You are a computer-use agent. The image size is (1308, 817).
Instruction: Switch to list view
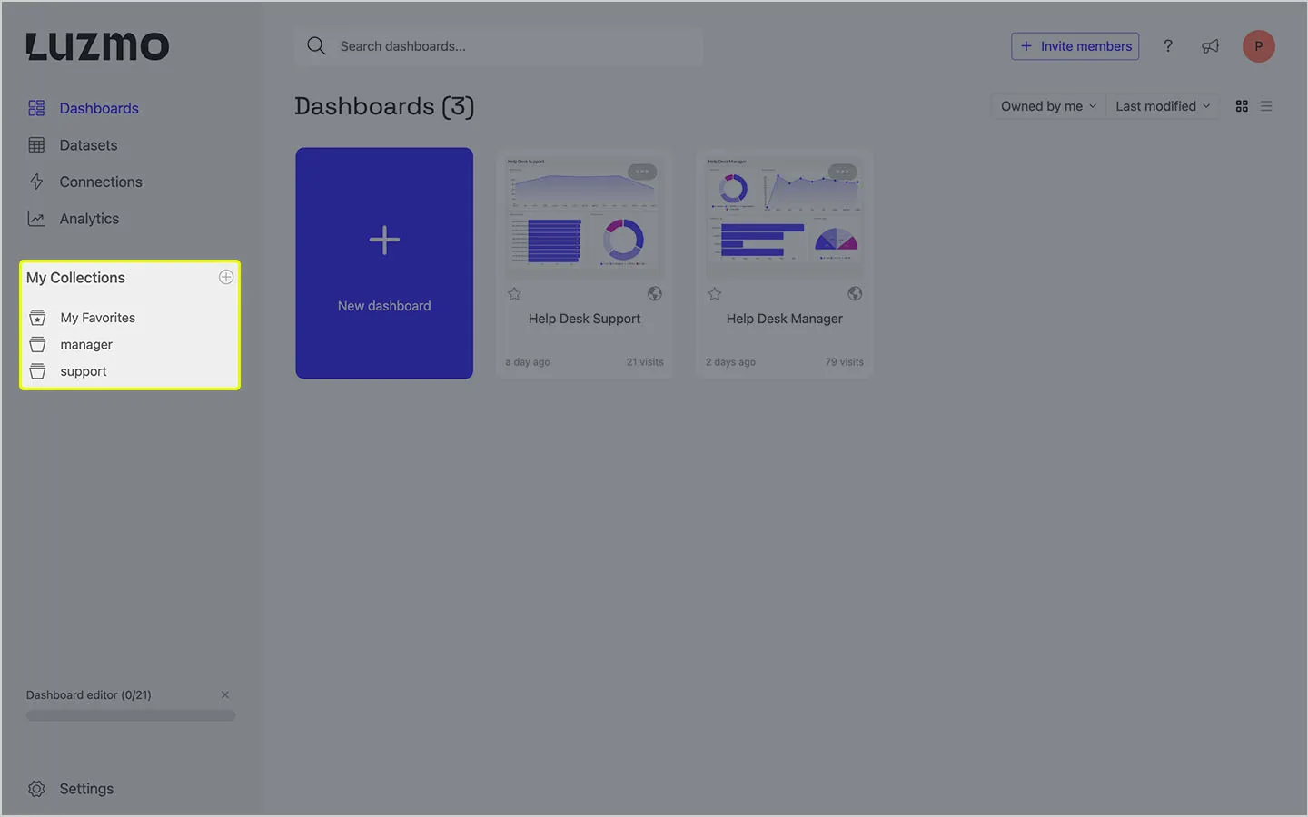pyautogui.click(x=1266, y=106)
